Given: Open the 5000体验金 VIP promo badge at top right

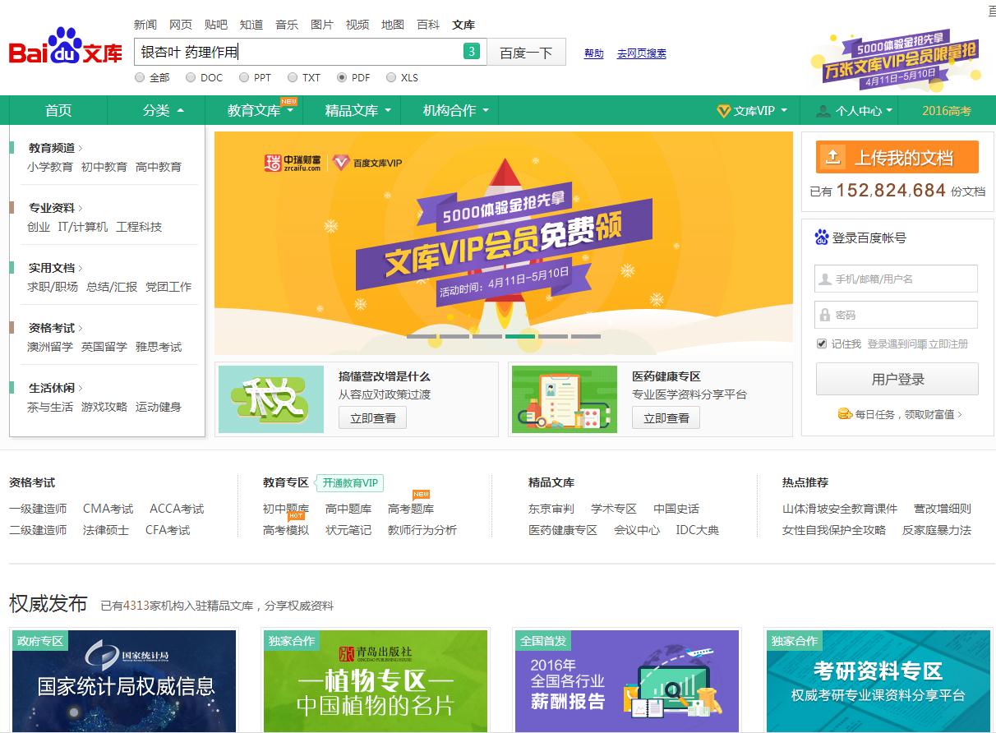Looking at the screenshot, I should pos(894,61).
